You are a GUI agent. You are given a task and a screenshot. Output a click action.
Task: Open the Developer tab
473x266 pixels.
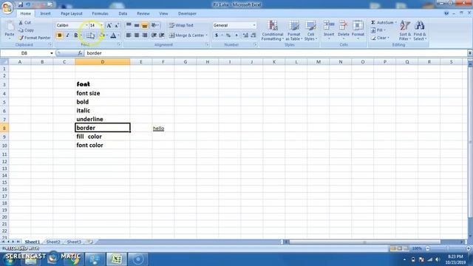pos(187,13)
